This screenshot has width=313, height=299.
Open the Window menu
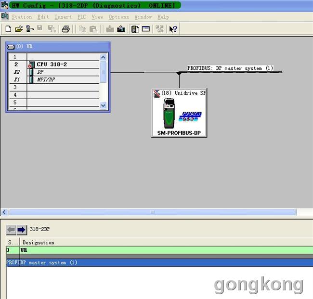[143, 17]
